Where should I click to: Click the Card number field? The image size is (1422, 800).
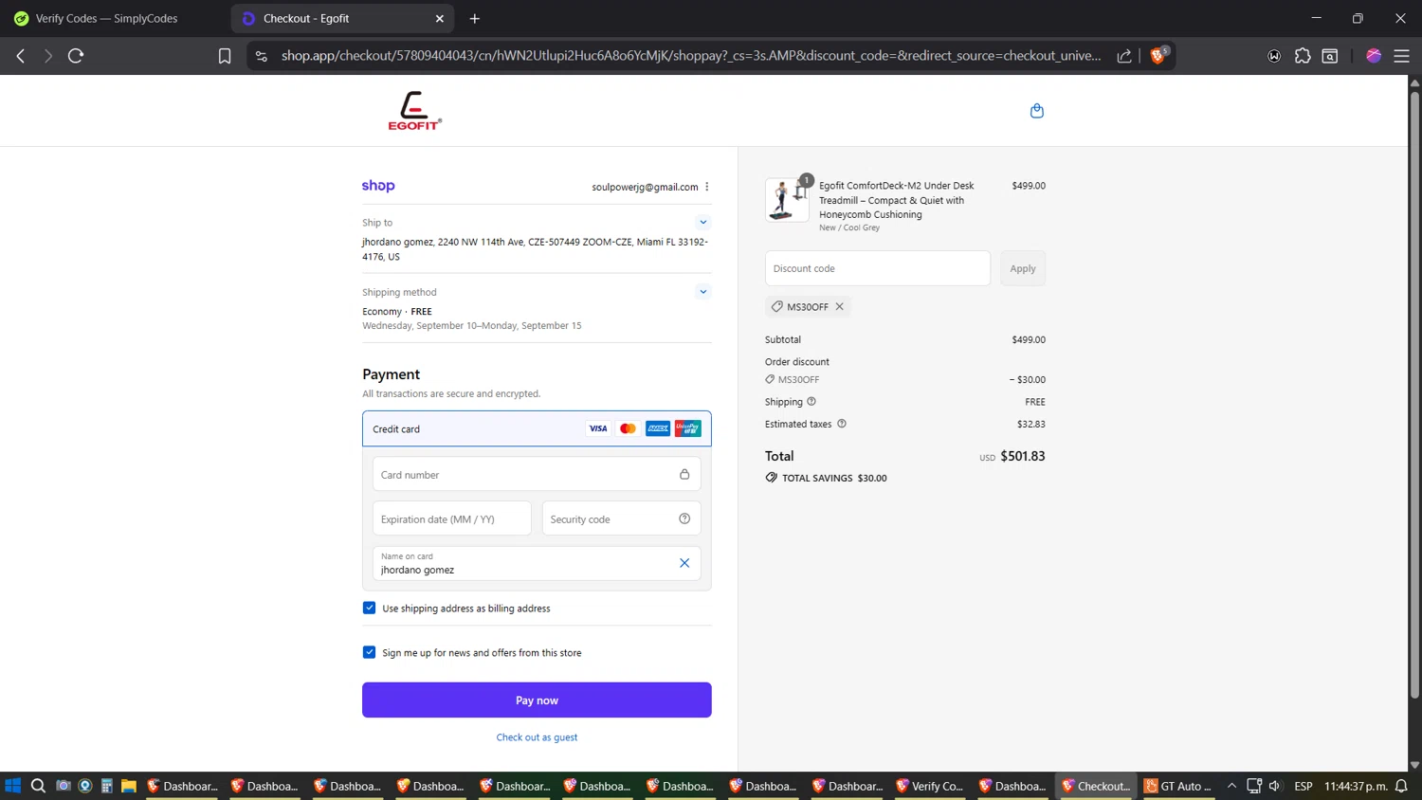tap(537, 474)
